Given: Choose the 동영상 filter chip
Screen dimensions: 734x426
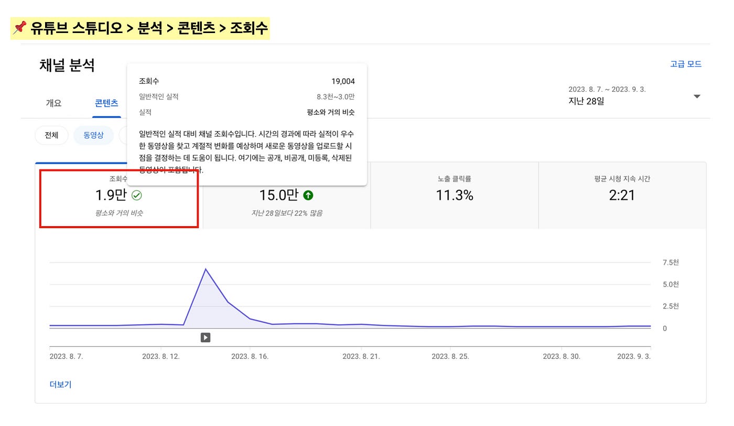Looking at the screenshot, I should pos(94,135).
